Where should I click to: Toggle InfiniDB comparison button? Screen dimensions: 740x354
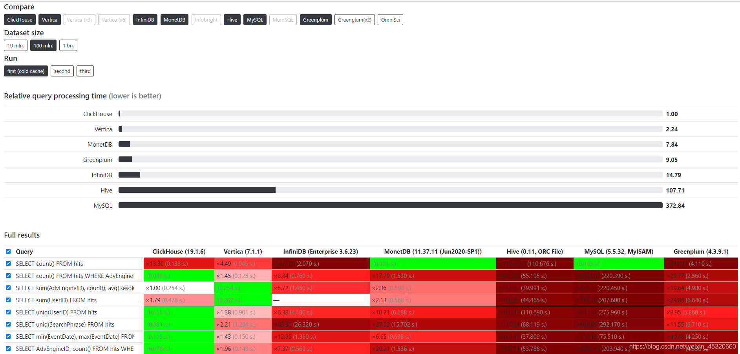pos(145,20)
